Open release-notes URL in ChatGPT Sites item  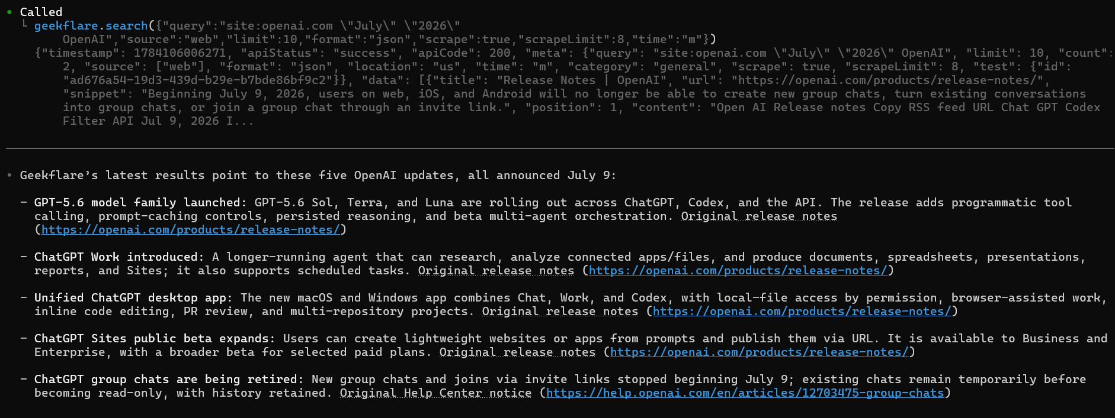click(x=760, y=352)
